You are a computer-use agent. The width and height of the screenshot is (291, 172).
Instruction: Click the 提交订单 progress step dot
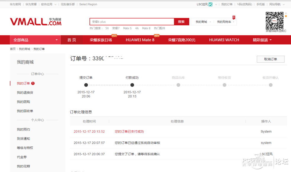pyautogui.click(x=86, y=85)
